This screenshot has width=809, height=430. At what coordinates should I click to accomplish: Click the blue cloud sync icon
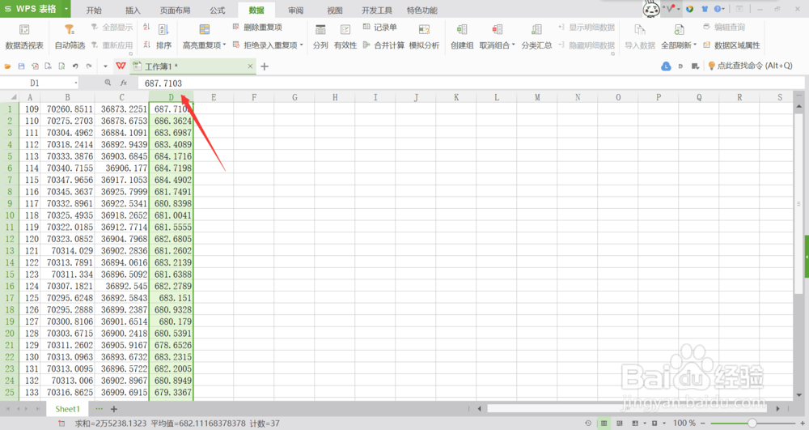666,66
